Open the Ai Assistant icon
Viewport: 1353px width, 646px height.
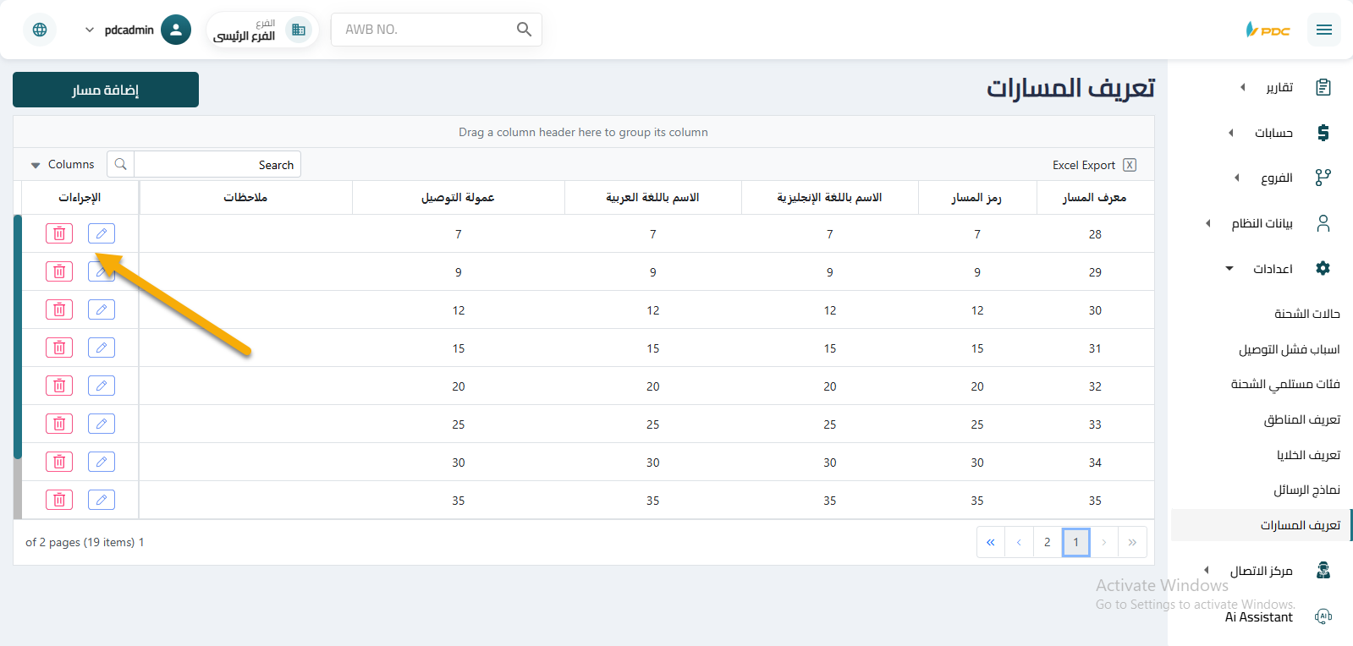coord(1323,616)
